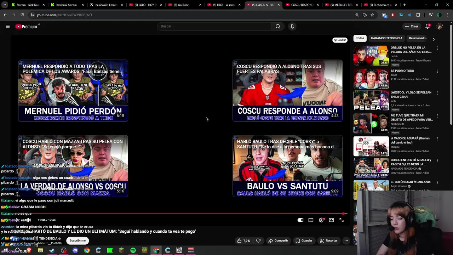The height and width of the screenshot is (255, 453).
Task: Open more actions three-dot menu below video
Action: pyautogui.click(x=346, y=240)
